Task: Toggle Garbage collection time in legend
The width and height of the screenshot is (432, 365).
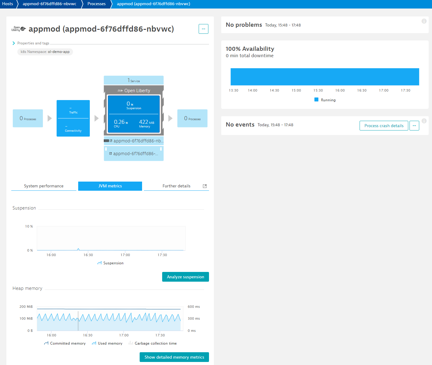Action: click(153, 343)
